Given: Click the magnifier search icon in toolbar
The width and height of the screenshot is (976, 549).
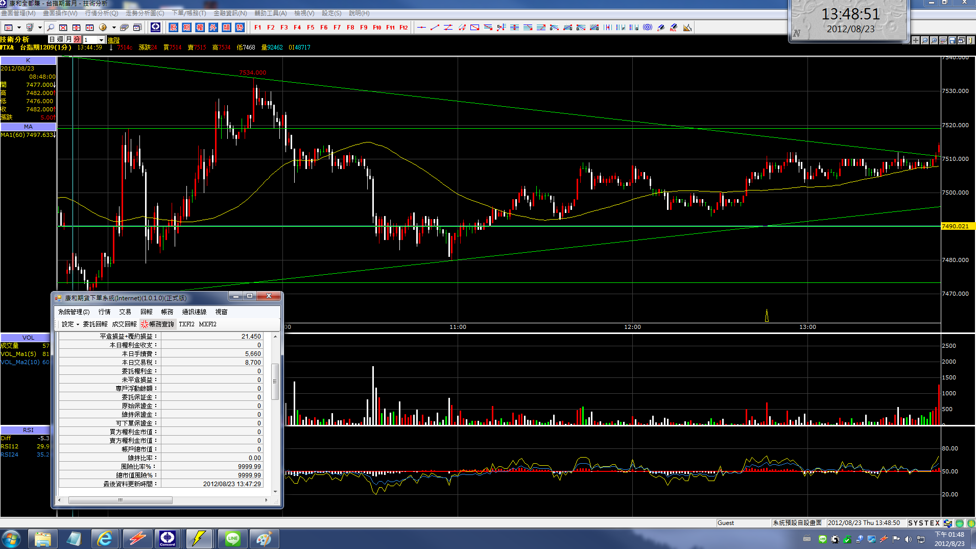Looking at the screenshot, I should point(50,28).
